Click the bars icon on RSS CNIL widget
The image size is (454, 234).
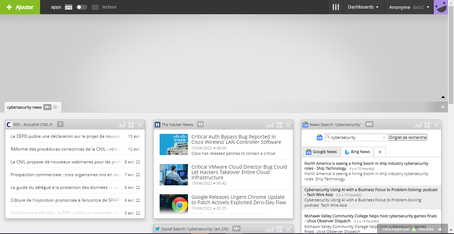click(x=122, y=125)
